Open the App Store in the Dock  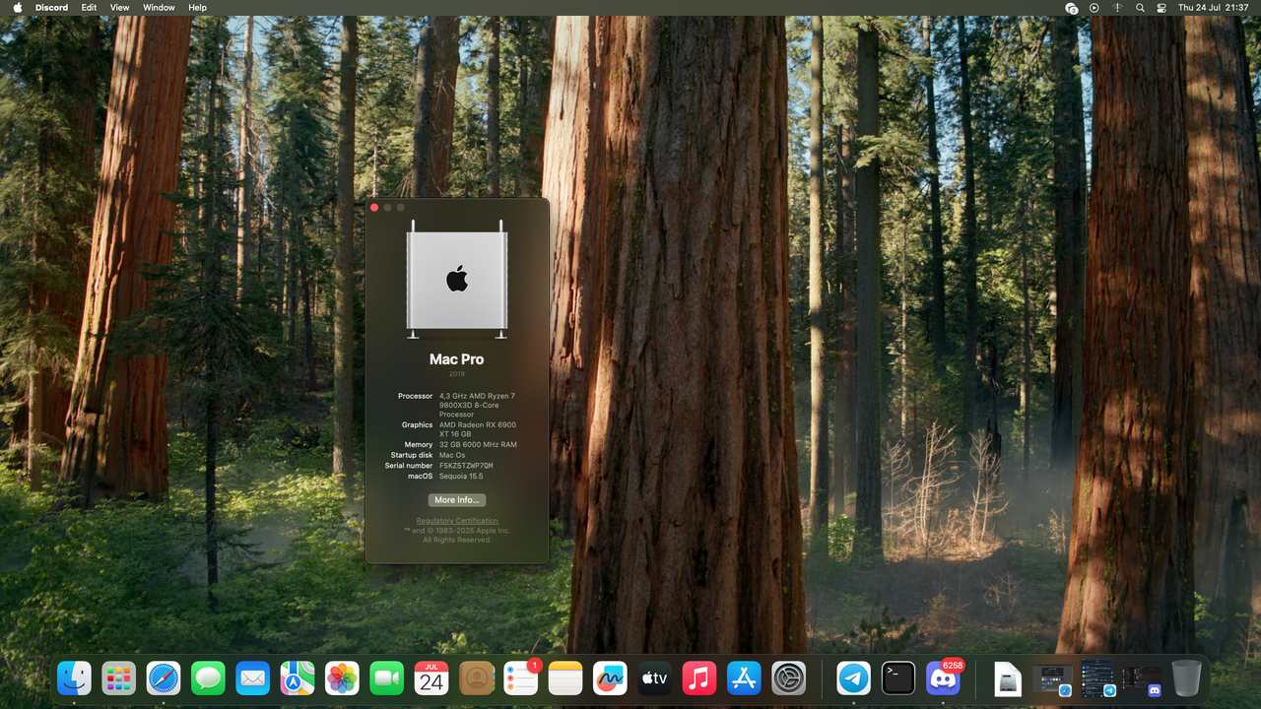point(744,678)
